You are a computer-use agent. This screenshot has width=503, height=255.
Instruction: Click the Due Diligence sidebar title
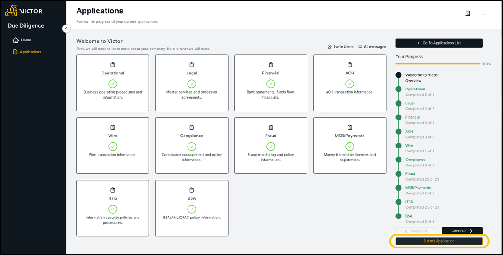coord(26,26)
